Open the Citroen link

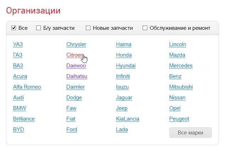point(75,55)
